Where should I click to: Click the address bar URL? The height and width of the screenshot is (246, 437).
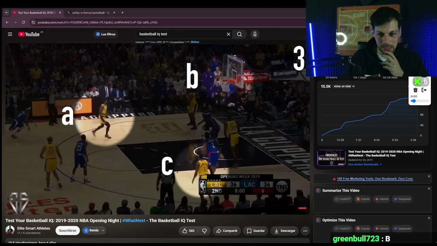pos(98,22)
